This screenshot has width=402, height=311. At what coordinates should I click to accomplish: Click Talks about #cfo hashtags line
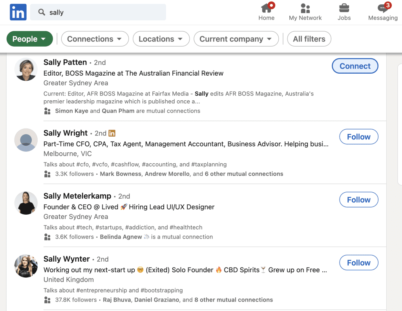point(135,165)
